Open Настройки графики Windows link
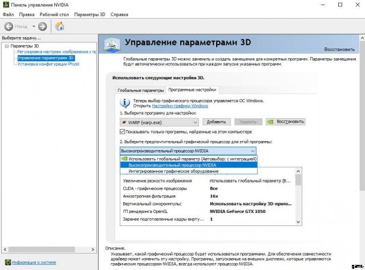The height and width of the screenshot is (270, 365). pos(180,106)
